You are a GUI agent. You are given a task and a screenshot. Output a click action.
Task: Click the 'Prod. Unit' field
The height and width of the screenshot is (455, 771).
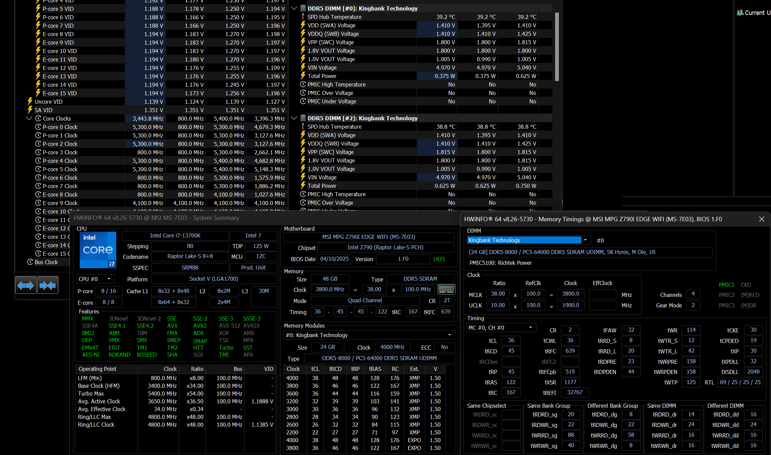(x=253, y=268)
